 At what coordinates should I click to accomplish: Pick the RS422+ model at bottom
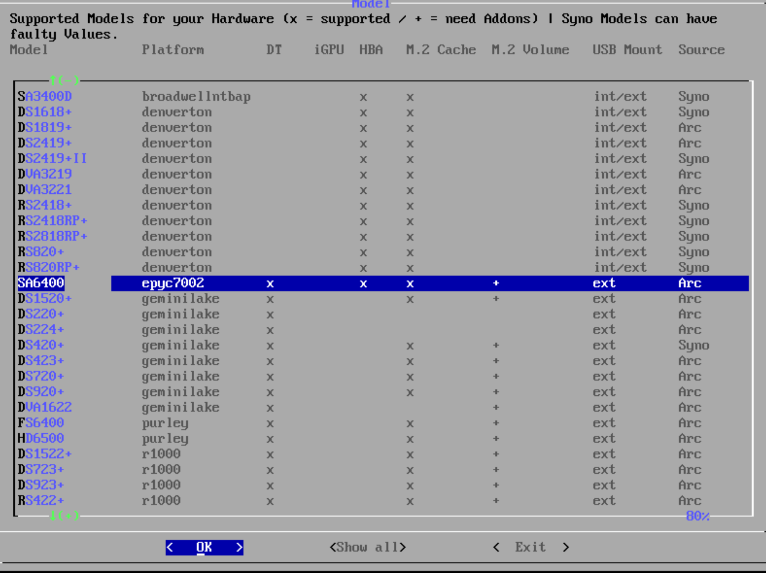pos(40,500)
